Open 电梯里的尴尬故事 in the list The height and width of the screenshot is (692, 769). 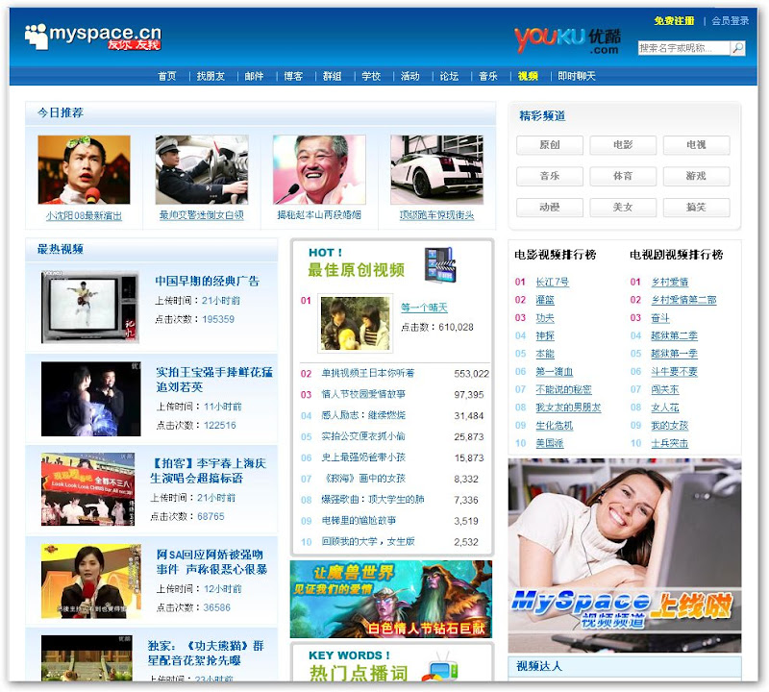pos(359,520)
